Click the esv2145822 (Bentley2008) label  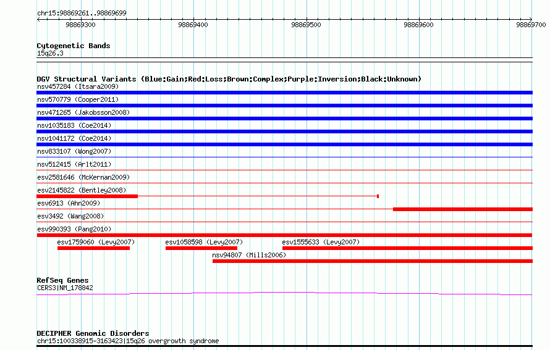(82, 190)
